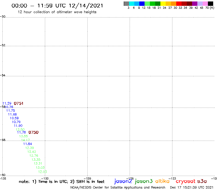Click the wave height value 10.59

[x=14, y=118]
